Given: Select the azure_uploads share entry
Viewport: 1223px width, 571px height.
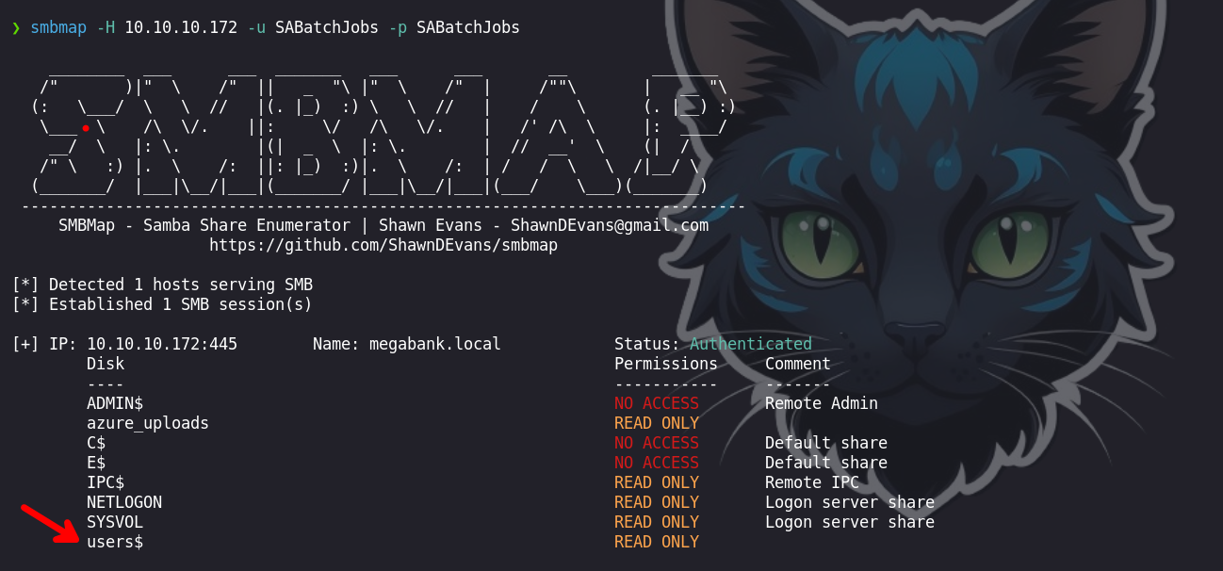Looking at the screenshot, I should 148,423.
